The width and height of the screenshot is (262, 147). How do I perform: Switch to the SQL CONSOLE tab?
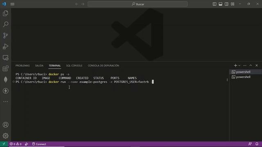[74, 65]
